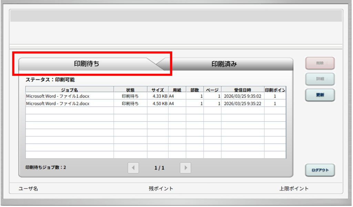Screen dimensions: 353x207
Task: Refresh the job list with 更新
Action: [x=320, y=95]
